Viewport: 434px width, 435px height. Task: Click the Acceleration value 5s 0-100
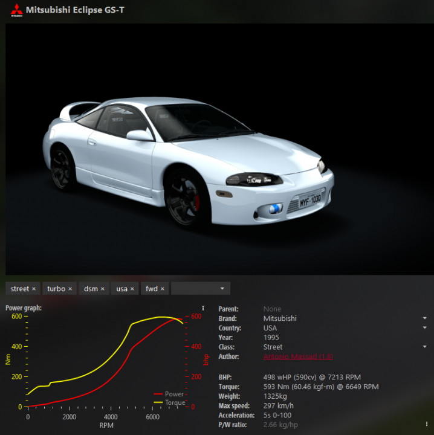point(277,415)
